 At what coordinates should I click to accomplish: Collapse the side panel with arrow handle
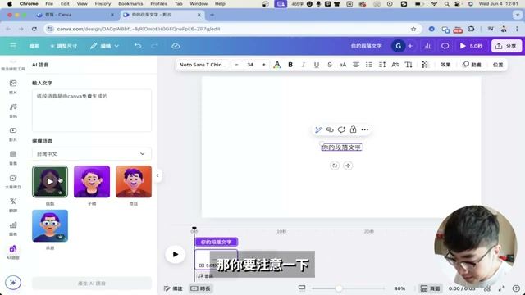point(157,175)
